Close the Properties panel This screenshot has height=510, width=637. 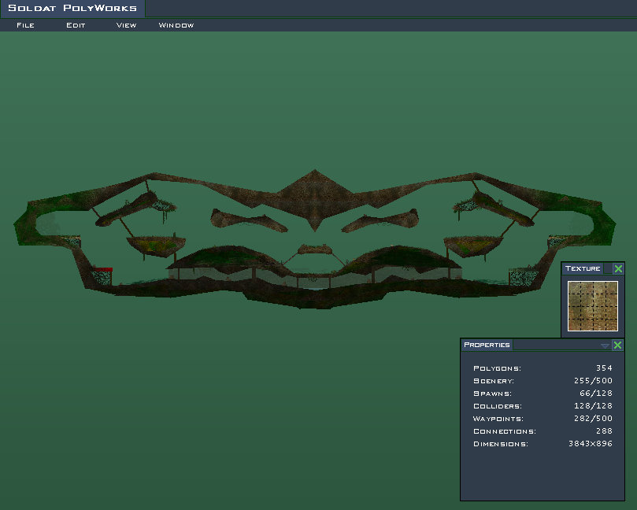[x=617, y=345]
